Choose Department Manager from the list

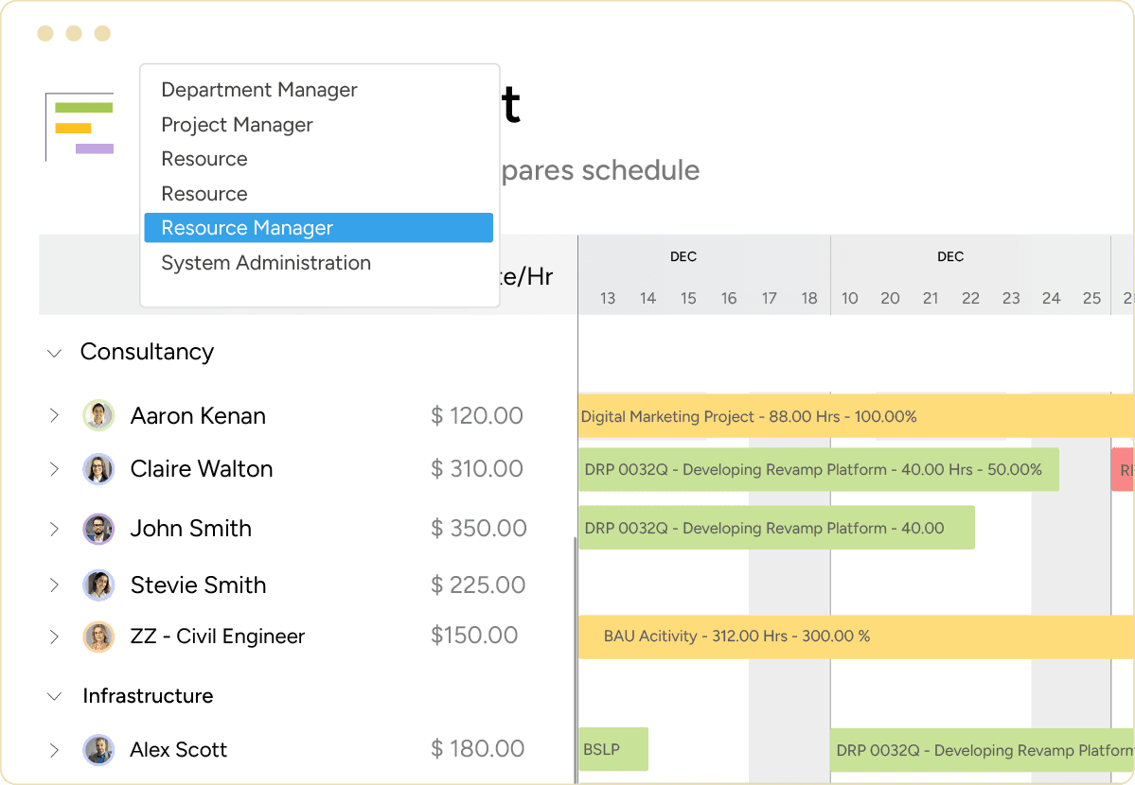tap(258, 89)
